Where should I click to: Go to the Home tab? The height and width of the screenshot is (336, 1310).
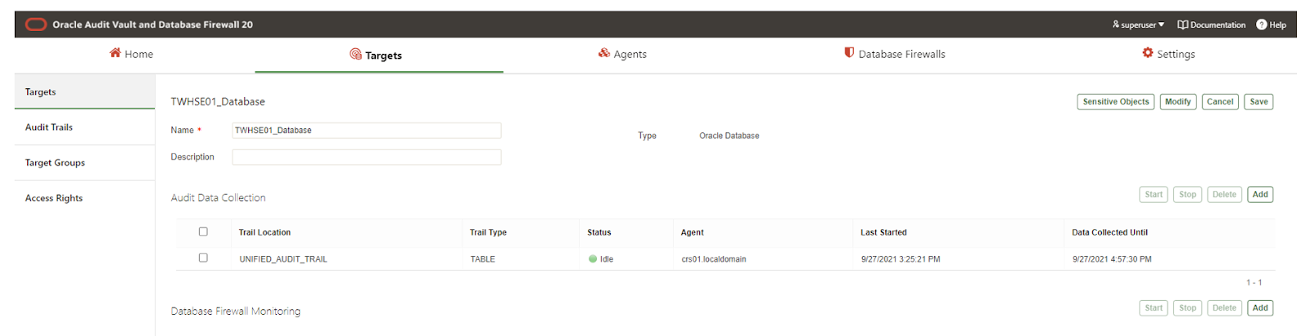(x=131, y=54)
